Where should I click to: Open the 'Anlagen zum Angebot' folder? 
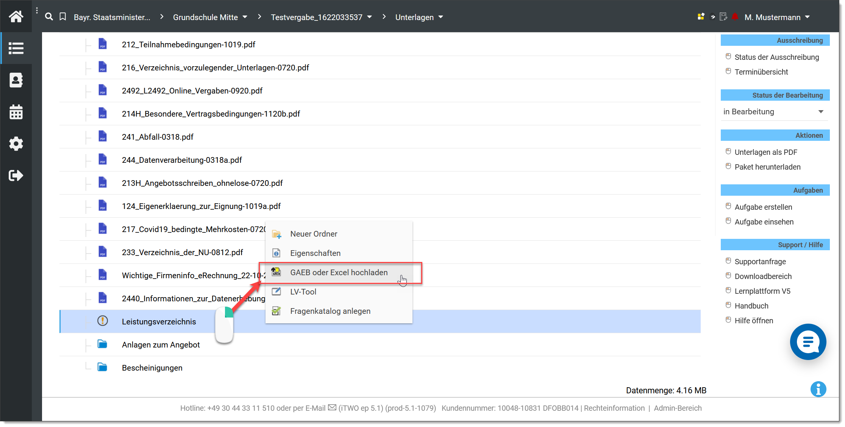click(161, 345)
